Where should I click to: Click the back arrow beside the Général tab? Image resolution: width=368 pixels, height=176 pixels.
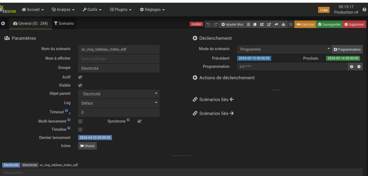[x=3, y=23]
